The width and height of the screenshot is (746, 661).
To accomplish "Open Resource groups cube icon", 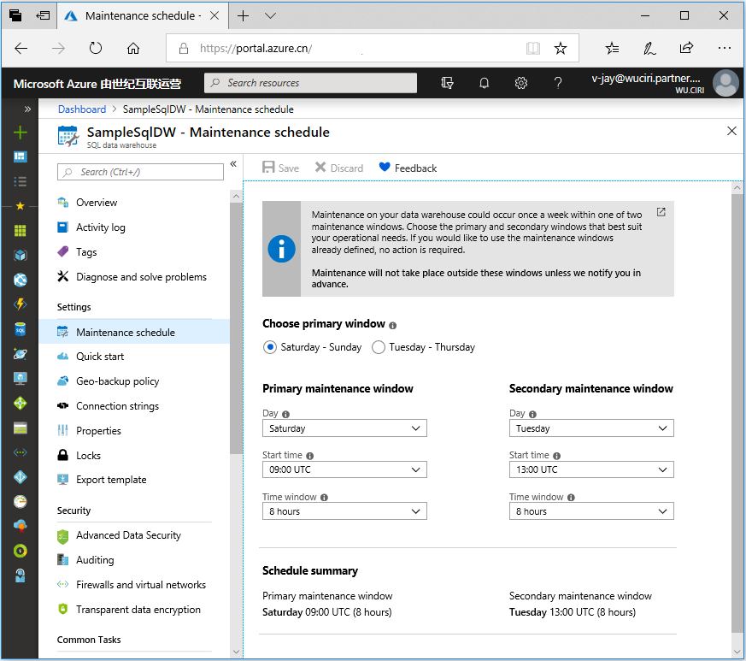I will point(20,256).
